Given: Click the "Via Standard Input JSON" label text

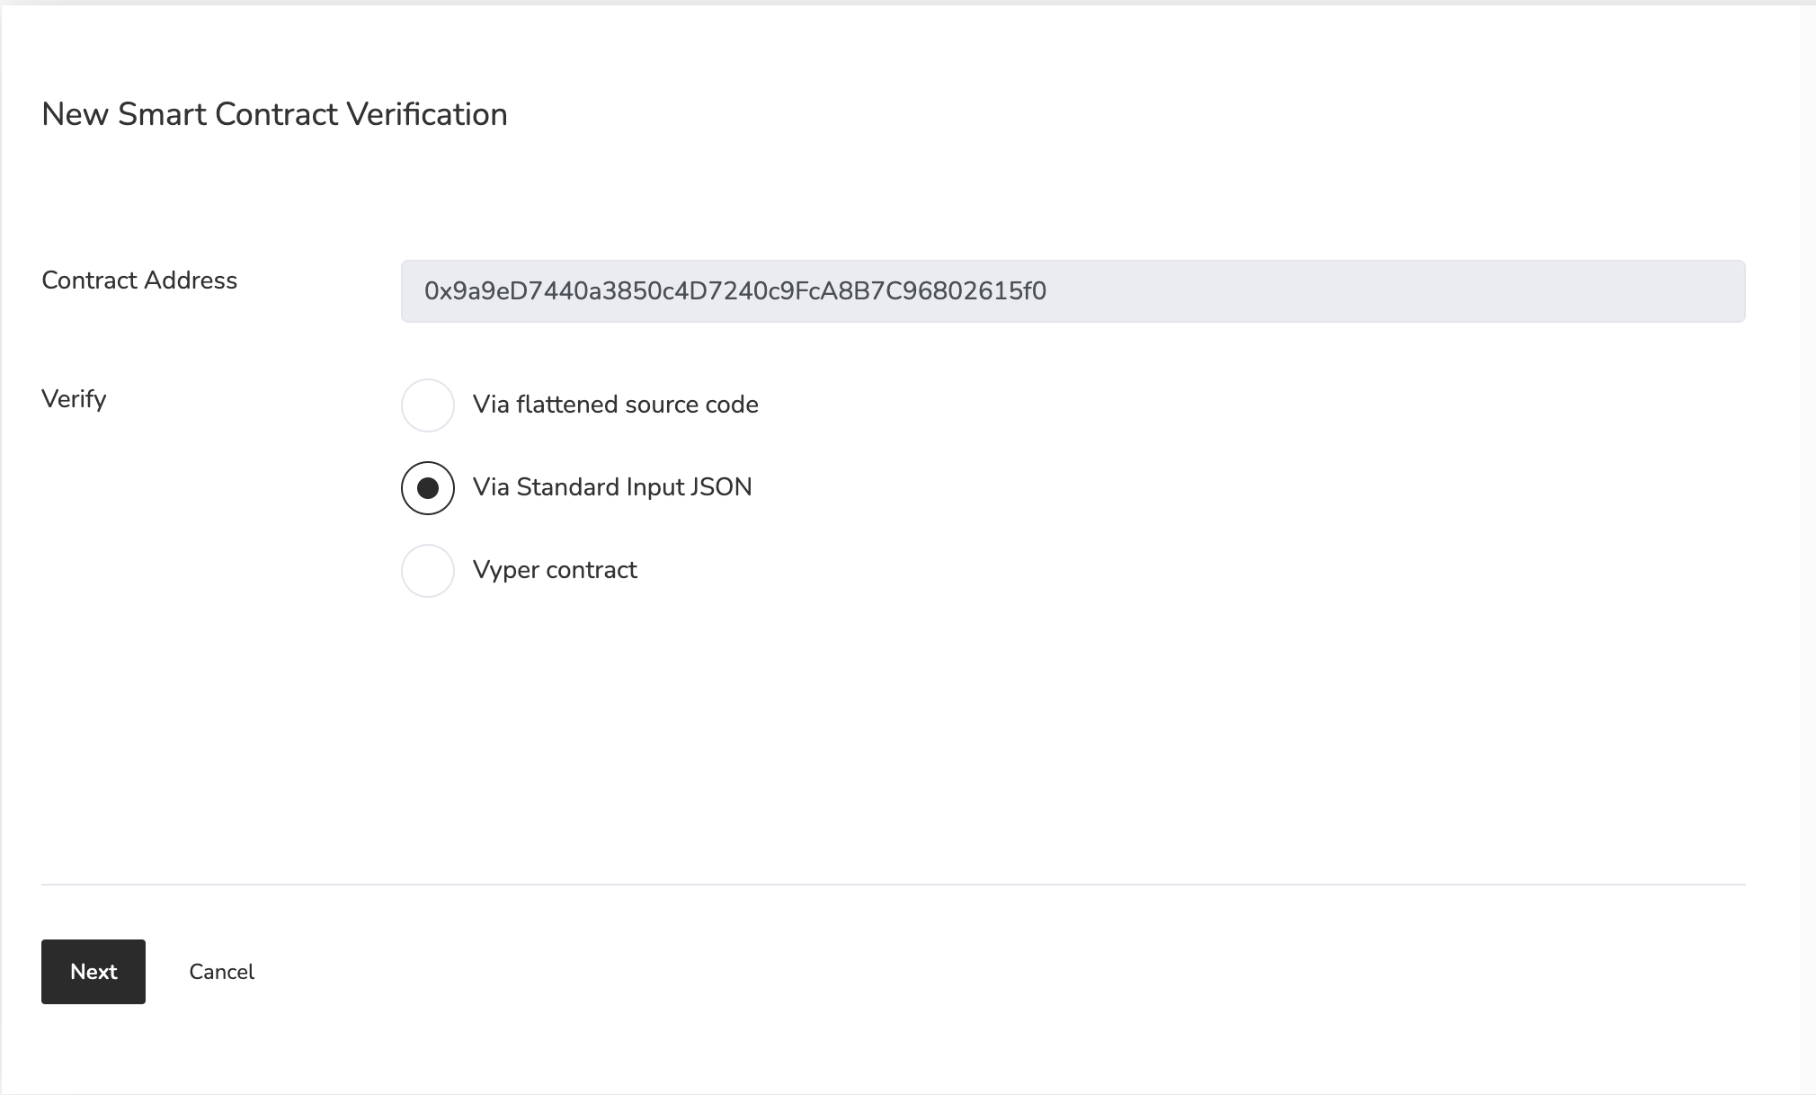Looking at the screenshot, I should tap(611, 487).
